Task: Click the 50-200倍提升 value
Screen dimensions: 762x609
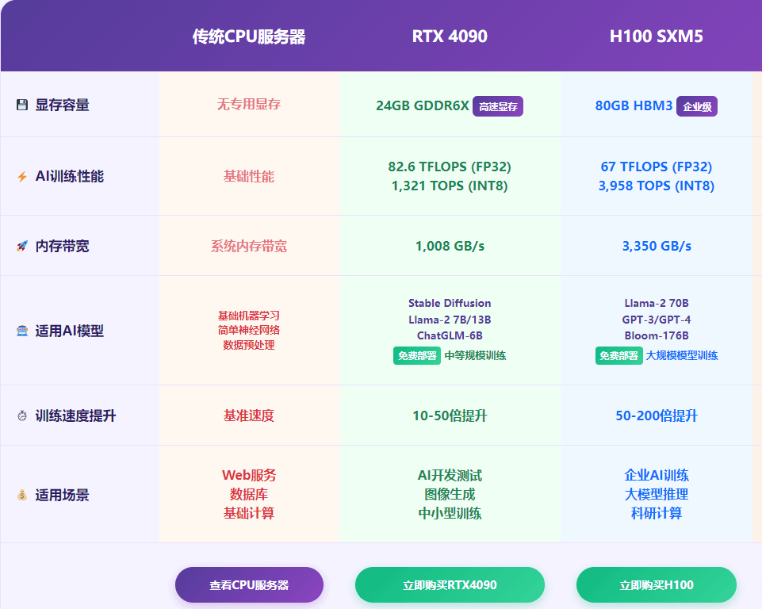Action: point(657,416)
